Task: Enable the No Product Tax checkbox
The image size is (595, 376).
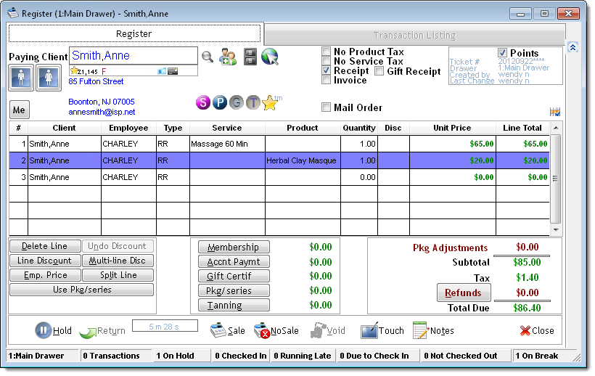Action: [x=327, y=52]
